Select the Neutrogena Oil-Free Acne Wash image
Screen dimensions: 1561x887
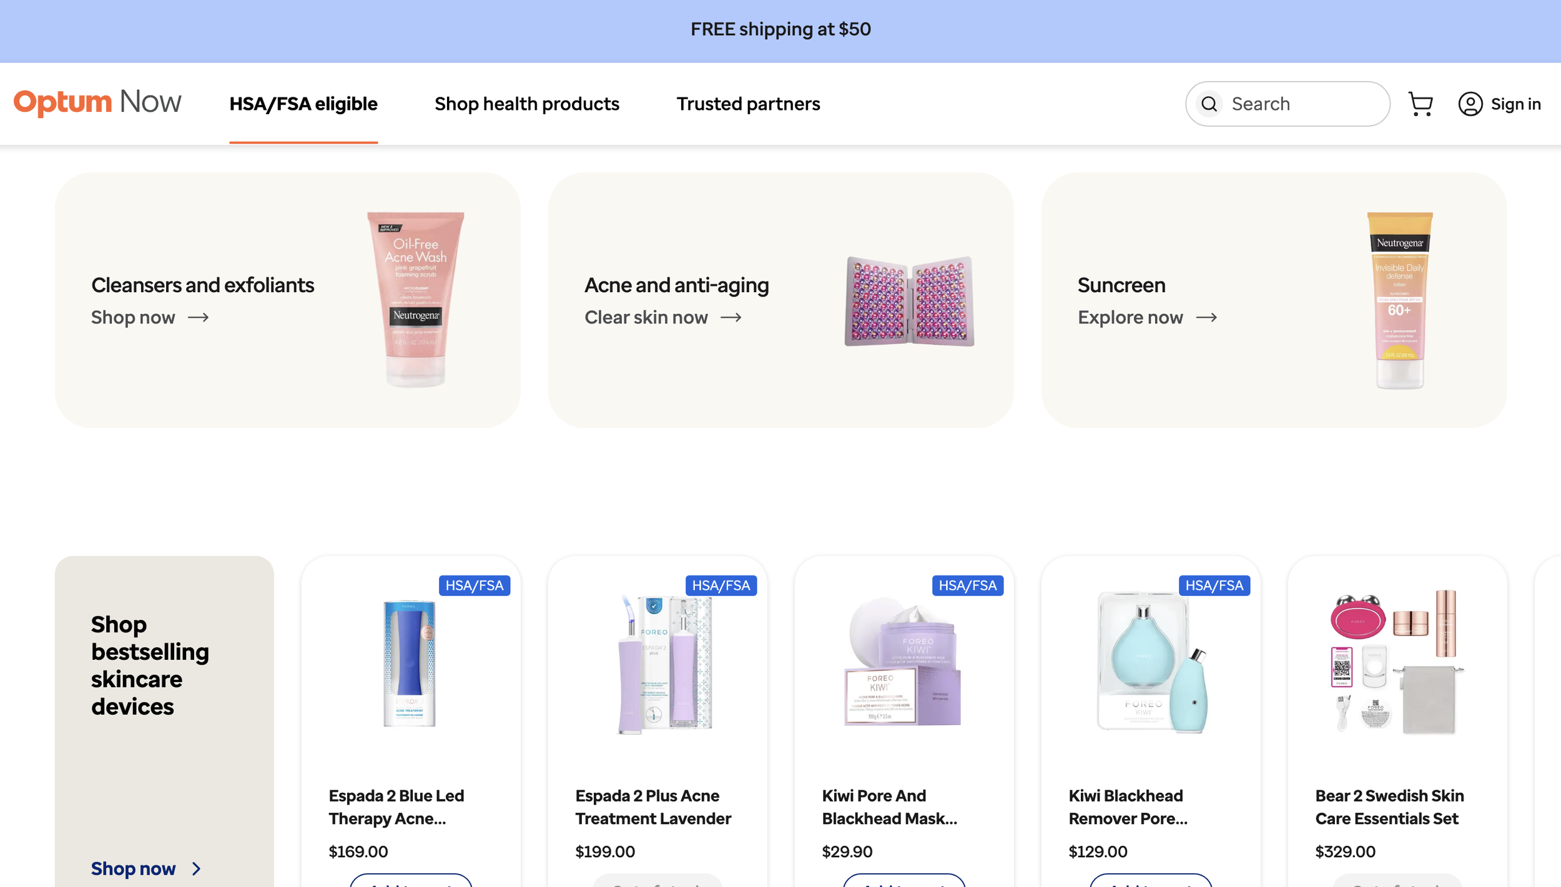(x=416, y=300)
